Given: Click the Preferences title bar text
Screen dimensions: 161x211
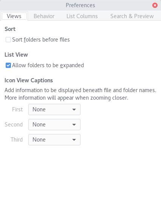Looking at the screenshot, I should tap(80, 5).
